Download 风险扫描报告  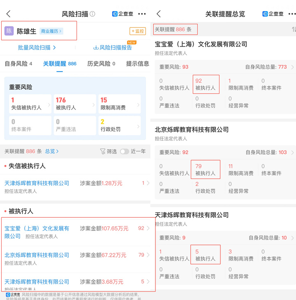113,47
